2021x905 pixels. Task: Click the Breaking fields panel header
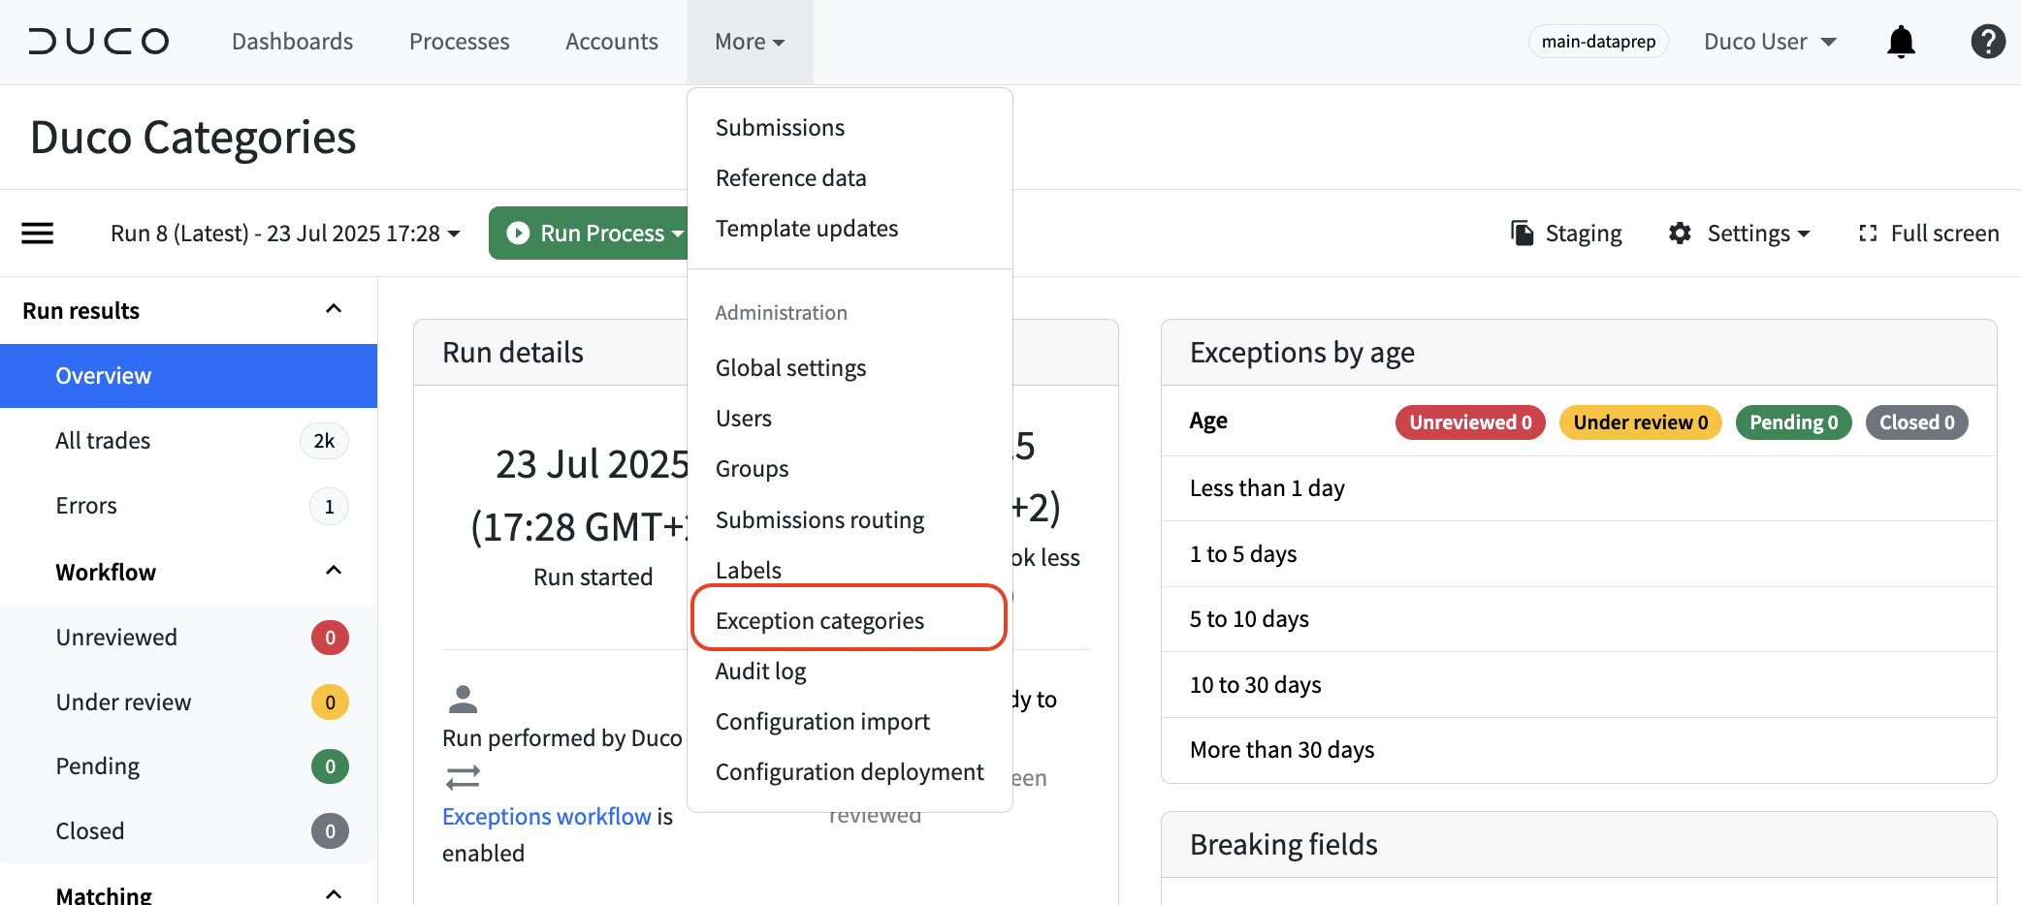tap(1579, 845)
